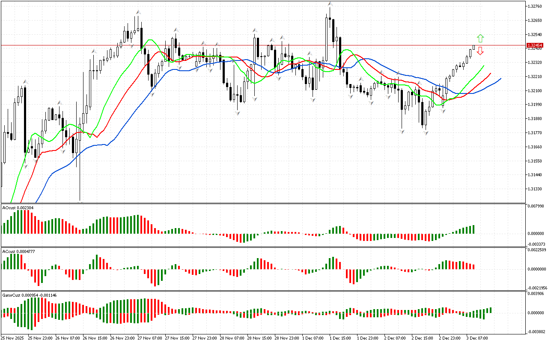Image resolution: width=548 pixels, height=343 pixels.
Task: Click the fractal marker under the 28 Nov 07:00 low
Action: click(x=237, y=113)
